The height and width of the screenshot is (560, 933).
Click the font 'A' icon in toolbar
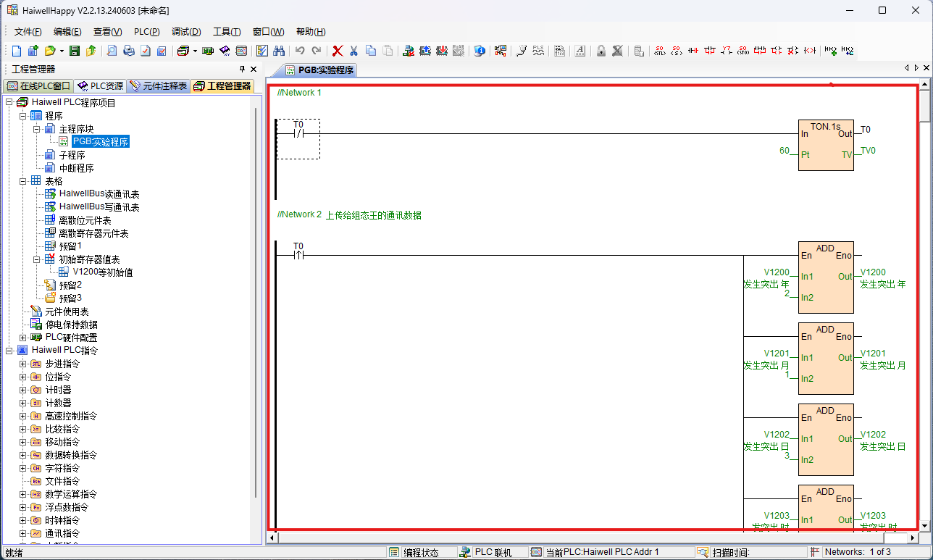(580, 51)
